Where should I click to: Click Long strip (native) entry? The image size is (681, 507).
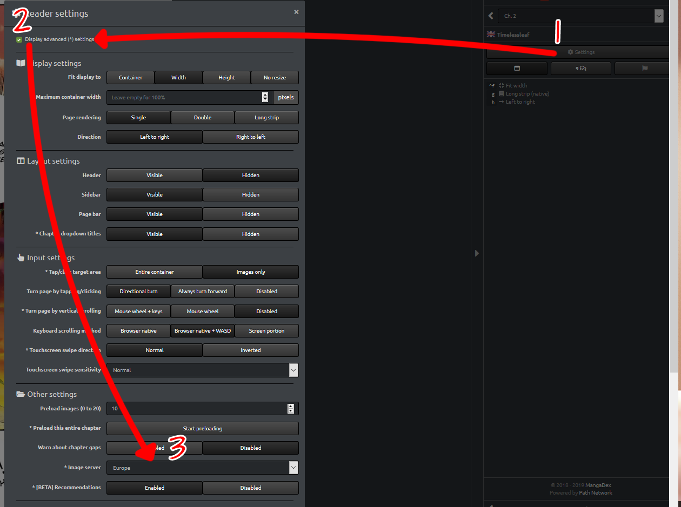pyautogui.click(x=524, y=93)
